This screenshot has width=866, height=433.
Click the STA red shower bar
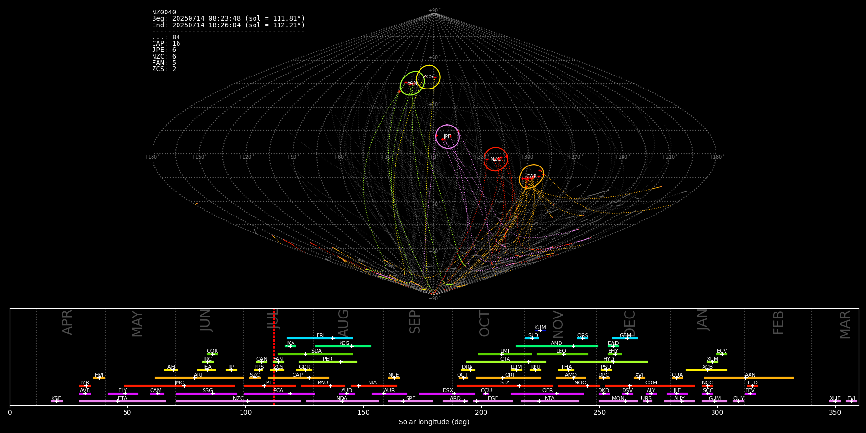pyautogui.click(x=505, y=386)
